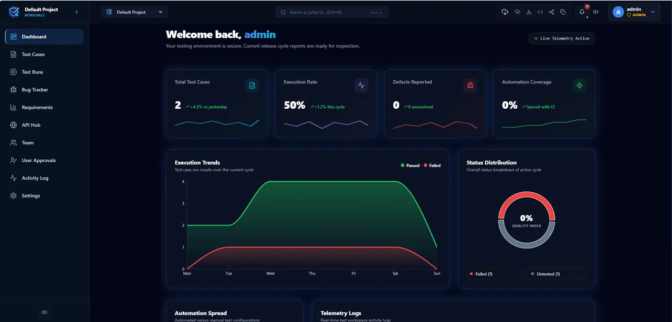
Task: Go to User Approvals
Action: 45,160
